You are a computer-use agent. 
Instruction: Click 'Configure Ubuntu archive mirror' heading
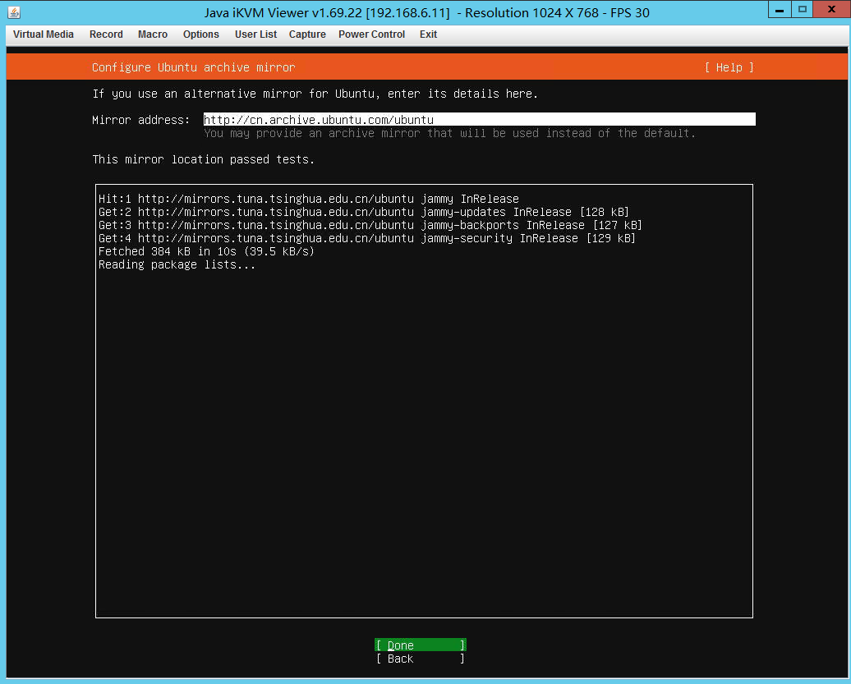coord(194,67)
